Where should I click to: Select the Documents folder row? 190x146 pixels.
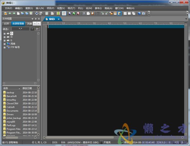tap(20, 111)
